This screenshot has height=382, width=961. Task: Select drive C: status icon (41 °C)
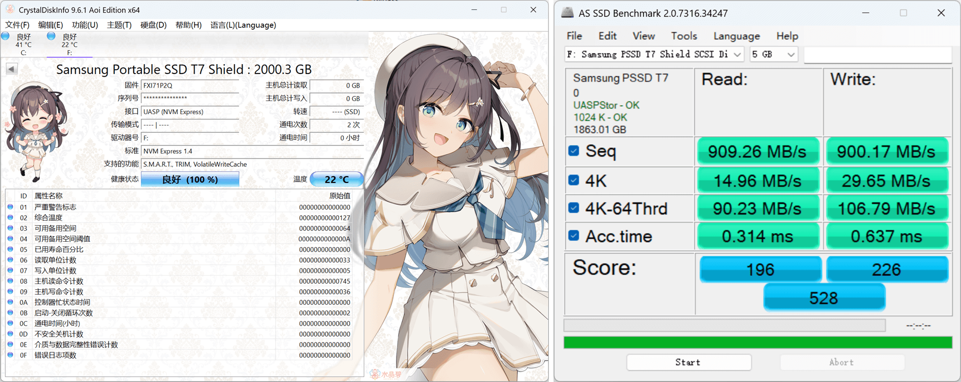pyautogui.click(x=6, y=36)
